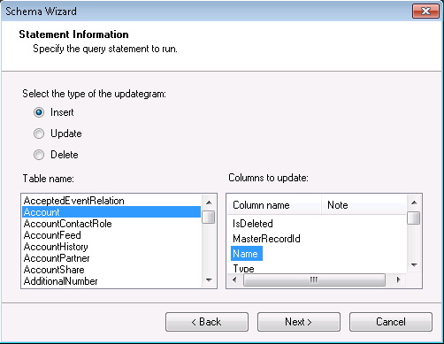The image size is (444, 344).
Task: Click columns horizontal scroll left arrow
Action: click(234, 279)
